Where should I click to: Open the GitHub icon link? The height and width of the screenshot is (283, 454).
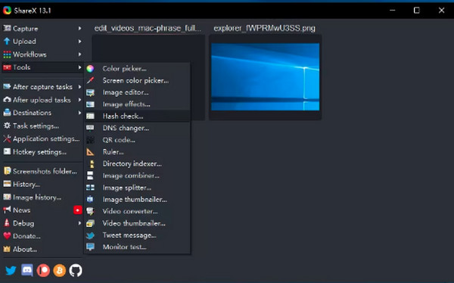(76, 271)
